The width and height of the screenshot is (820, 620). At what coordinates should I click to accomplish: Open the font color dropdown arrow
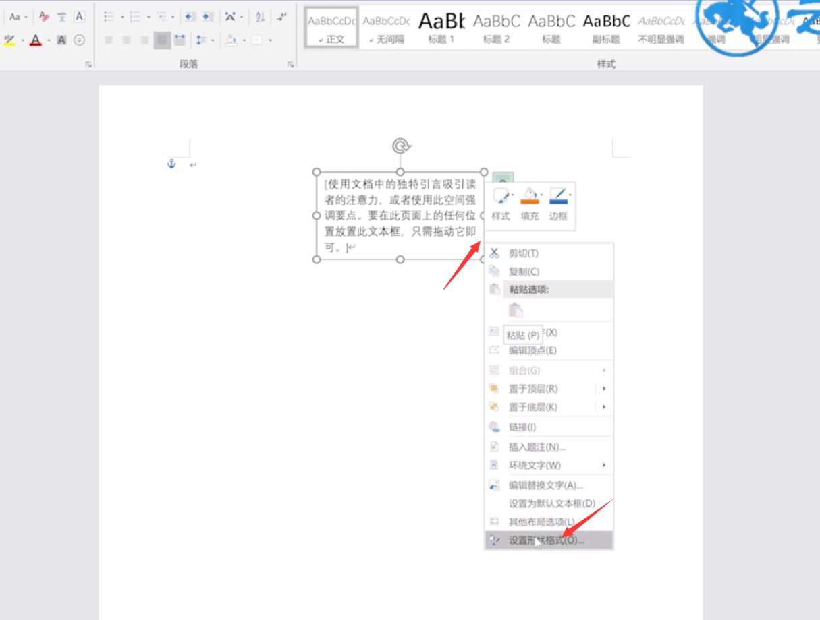49,40
